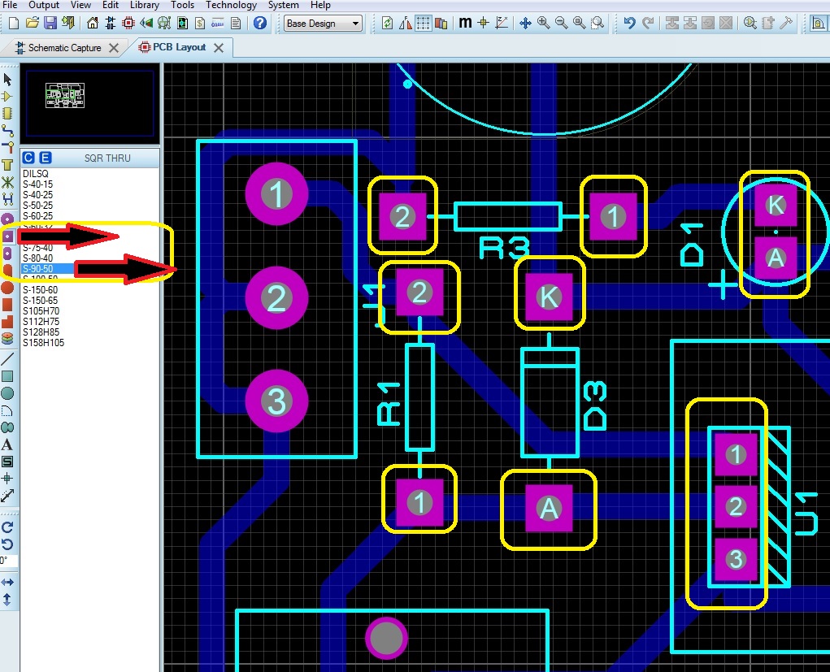830x672 pixels.
Task: Zoom to view entire board
Action: 580,23
